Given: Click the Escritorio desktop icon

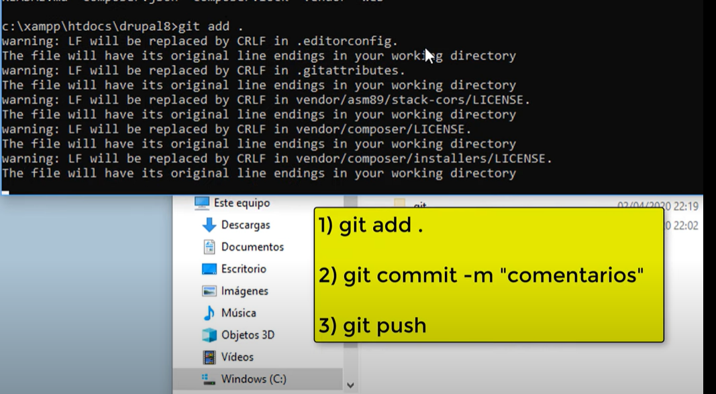Looking at the screenshot, I should pos(209,269).
